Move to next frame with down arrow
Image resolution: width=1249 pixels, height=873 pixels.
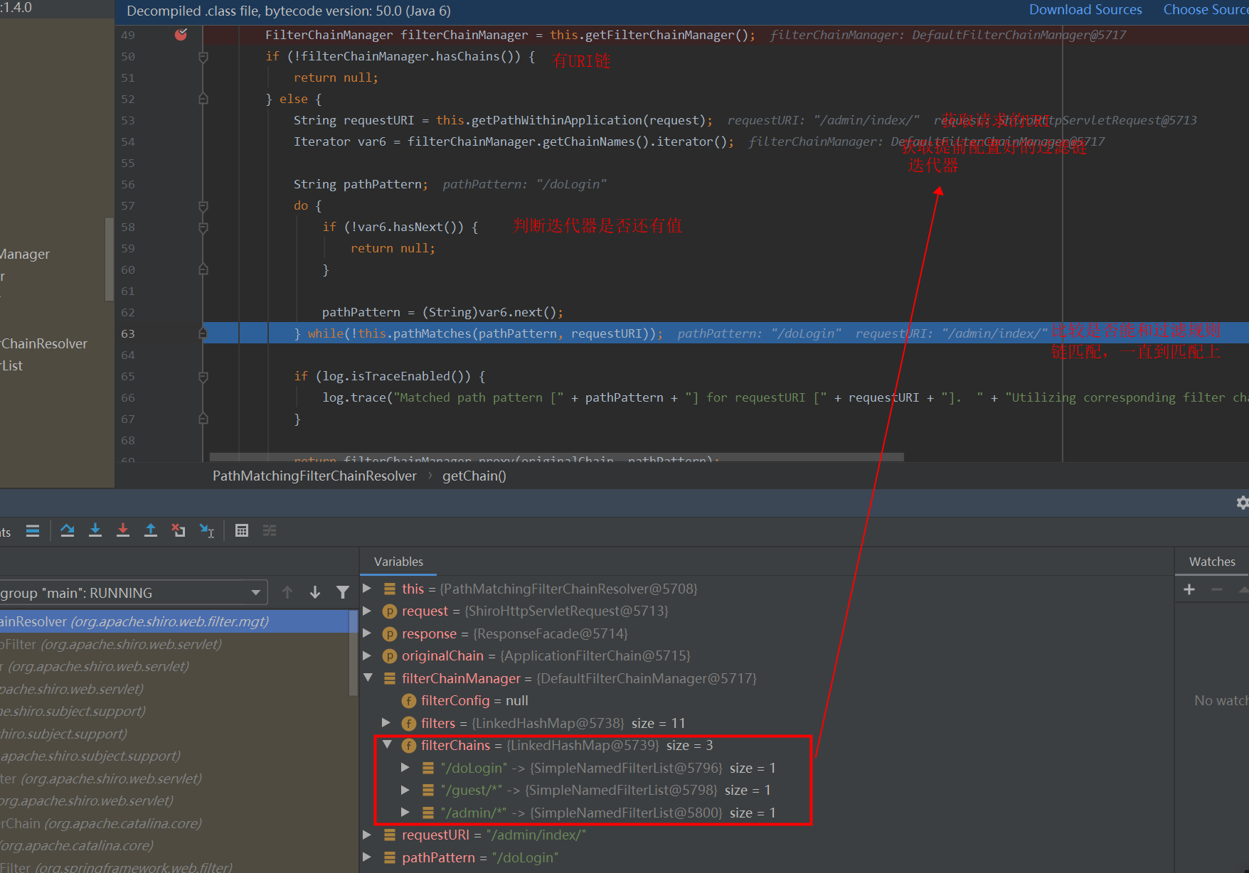(x=315, y=592)
